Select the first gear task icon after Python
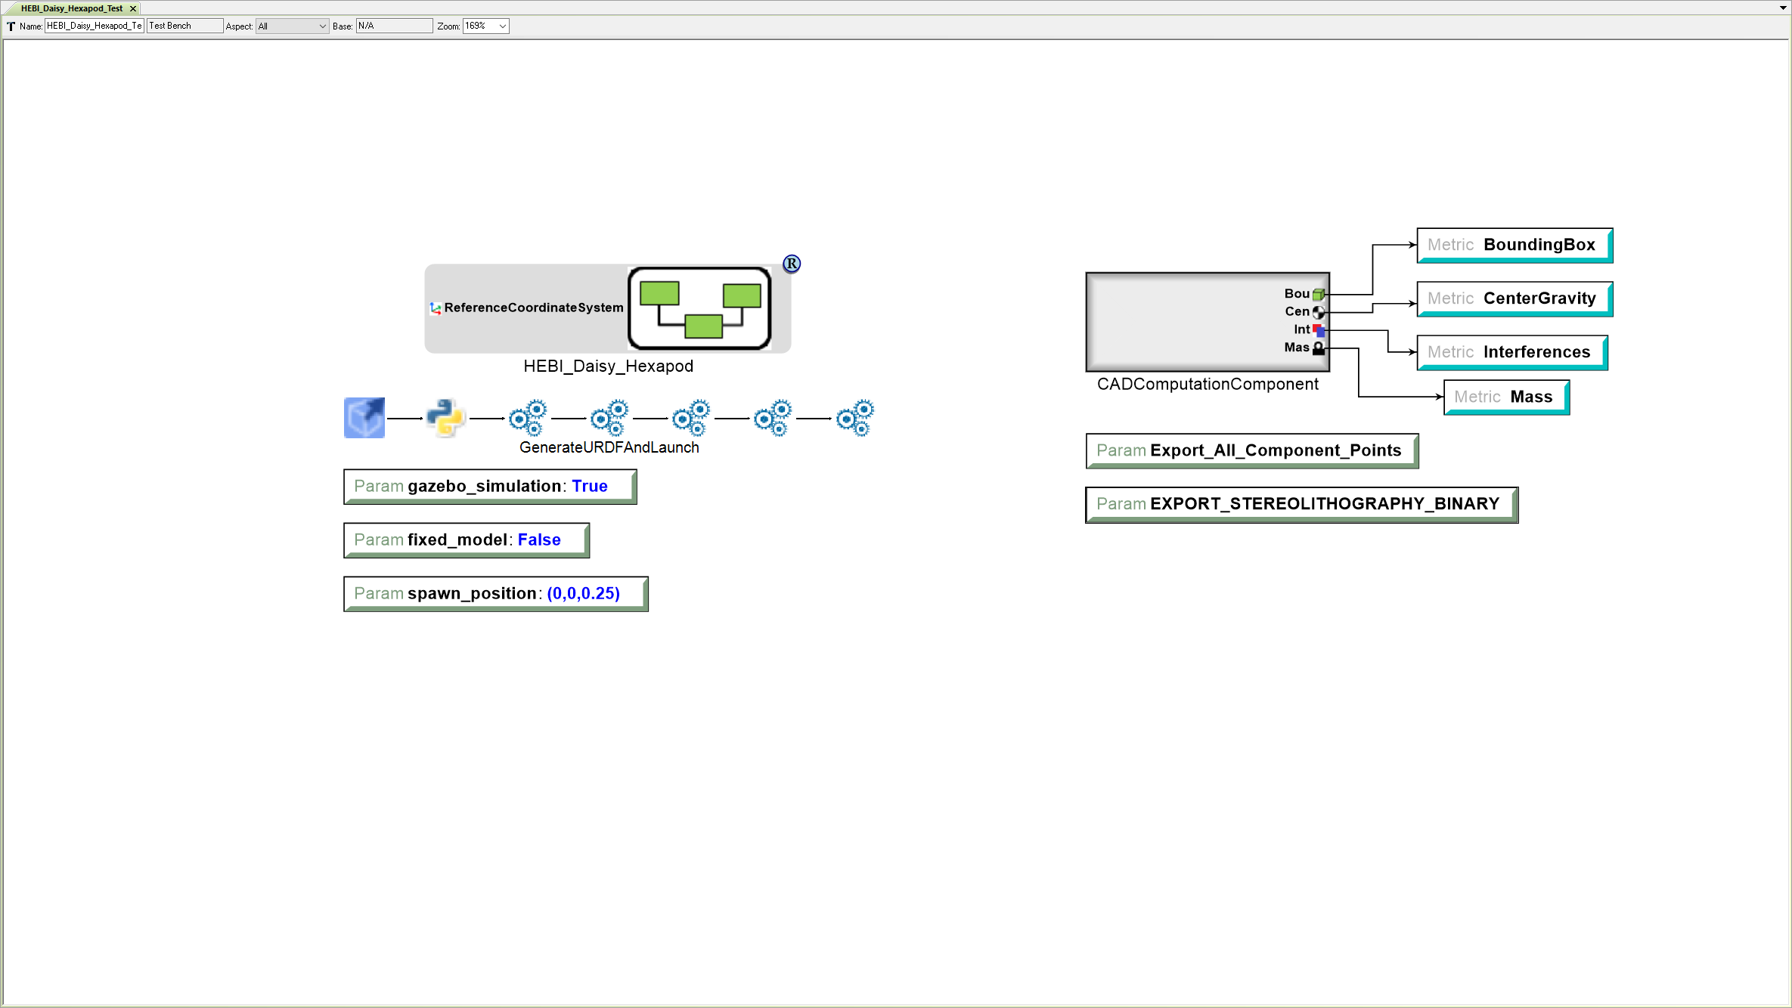 click(527, 417)
